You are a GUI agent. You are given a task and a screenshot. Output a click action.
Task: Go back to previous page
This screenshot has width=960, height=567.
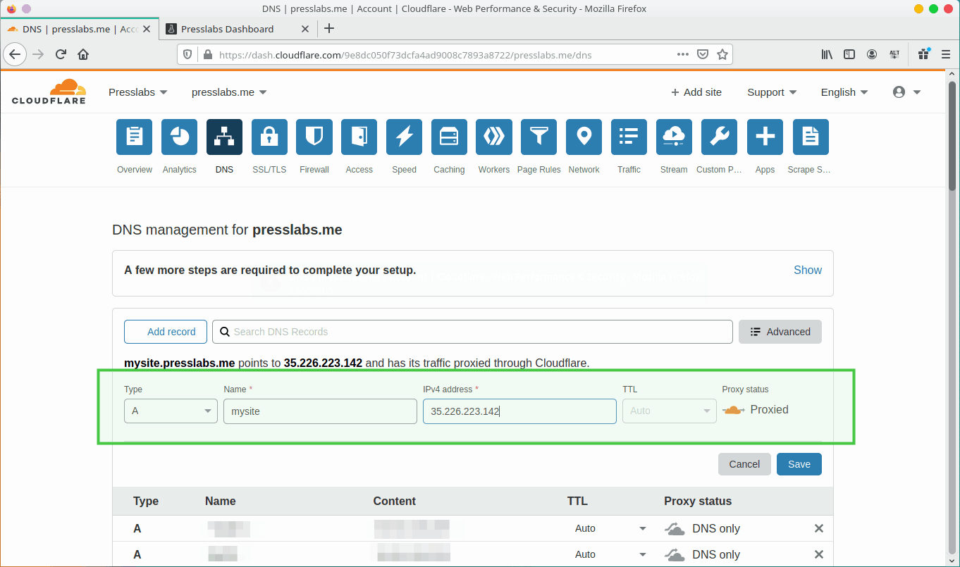click(16, 54)
